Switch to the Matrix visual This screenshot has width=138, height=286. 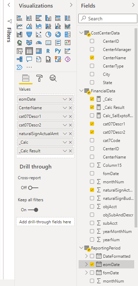click(x=39, y=51)
